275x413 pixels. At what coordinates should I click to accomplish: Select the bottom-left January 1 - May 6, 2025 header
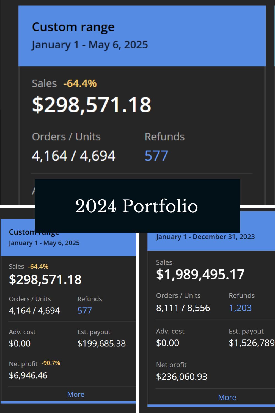44,243
